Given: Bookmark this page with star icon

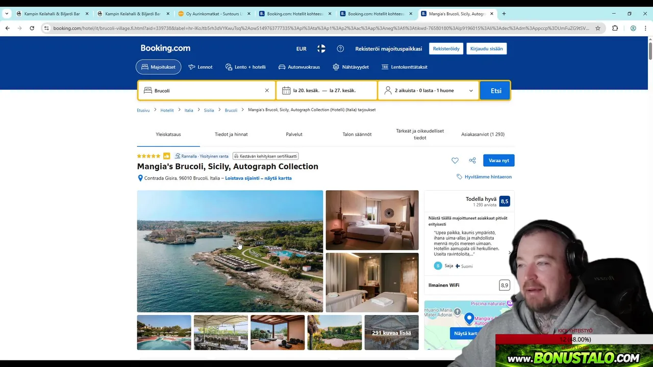Looking at the screenshot, I should point(598,28).
